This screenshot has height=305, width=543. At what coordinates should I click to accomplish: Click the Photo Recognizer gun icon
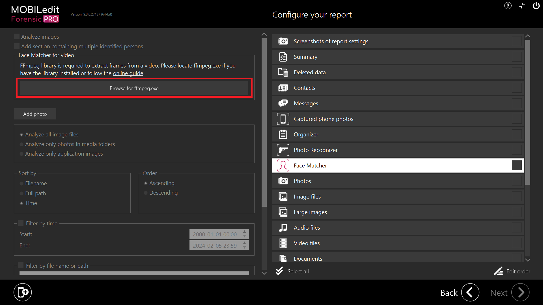tap(283, 150)
